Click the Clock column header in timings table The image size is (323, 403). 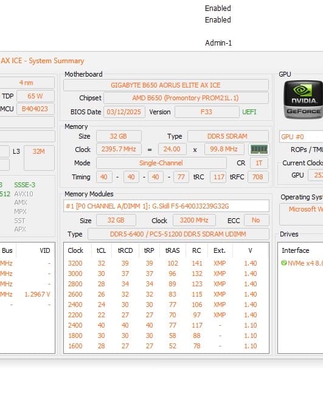pyautogui.click(x=75, y=250)
